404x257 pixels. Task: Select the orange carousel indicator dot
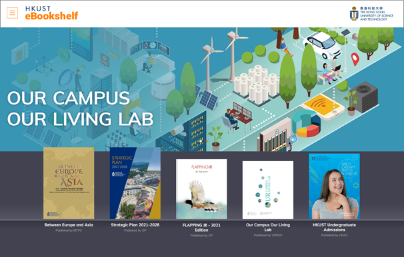(207, 141)
